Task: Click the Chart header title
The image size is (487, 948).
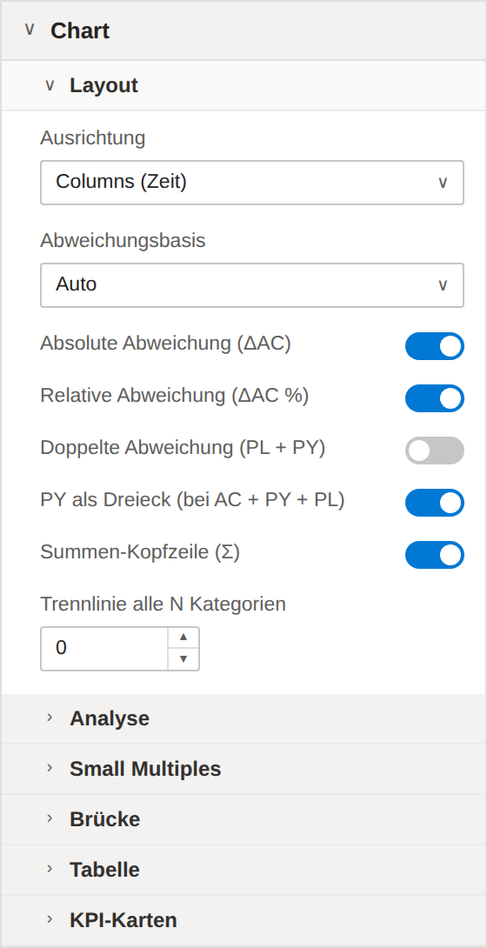Action: click(80, 30)
